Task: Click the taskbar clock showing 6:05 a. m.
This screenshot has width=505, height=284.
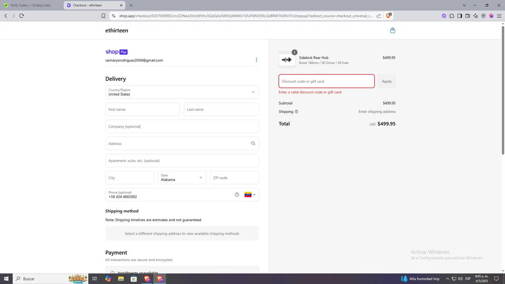Action: pos(482,279)
